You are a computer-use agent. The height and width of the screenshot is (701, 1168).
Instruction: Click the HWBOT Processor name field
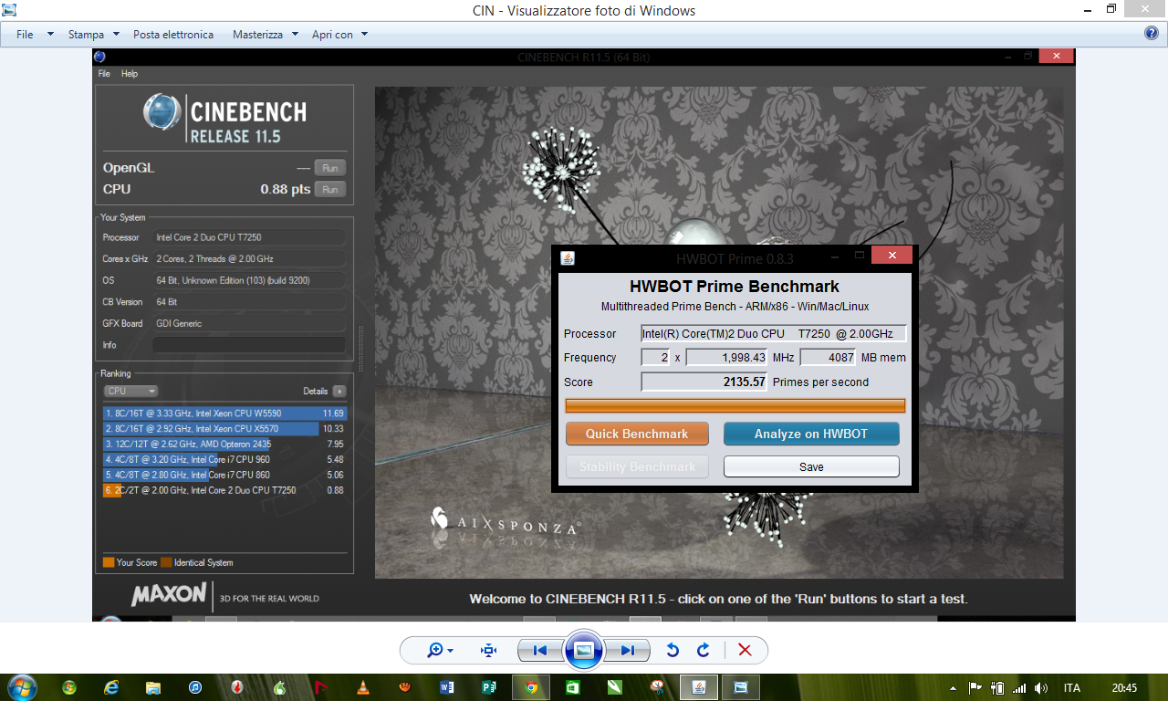tap(774, 333)
